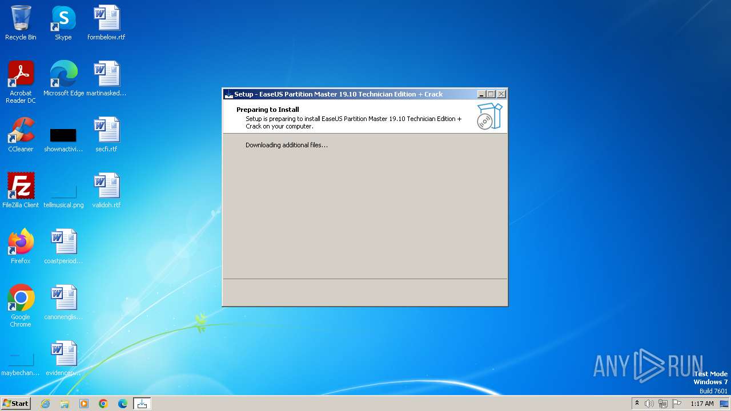Select the evidencep document icon
Viewport: 731px width, 411px height.
[63, 358]
